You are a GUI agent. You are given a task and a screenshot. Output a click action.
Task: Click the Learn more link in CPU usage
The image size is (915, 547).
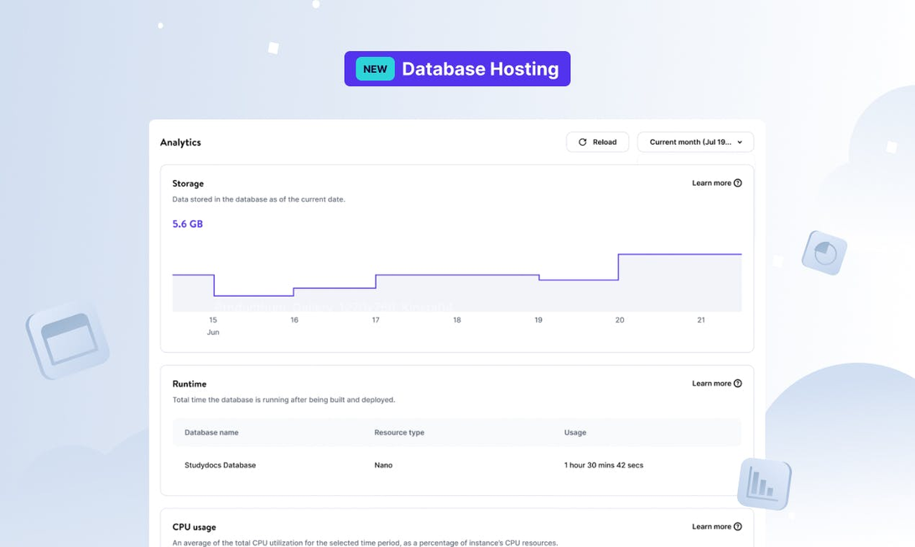[716, 527]
